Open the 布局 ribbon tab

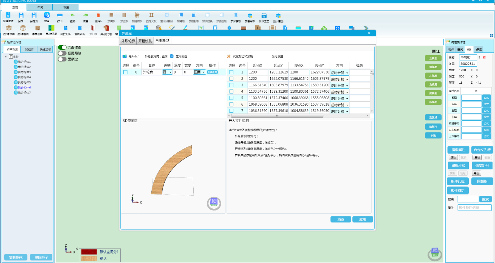[x=40, y=7]
